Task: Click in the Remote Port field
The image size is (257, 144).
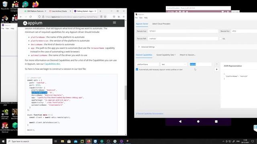Action: tap(244, 31)
